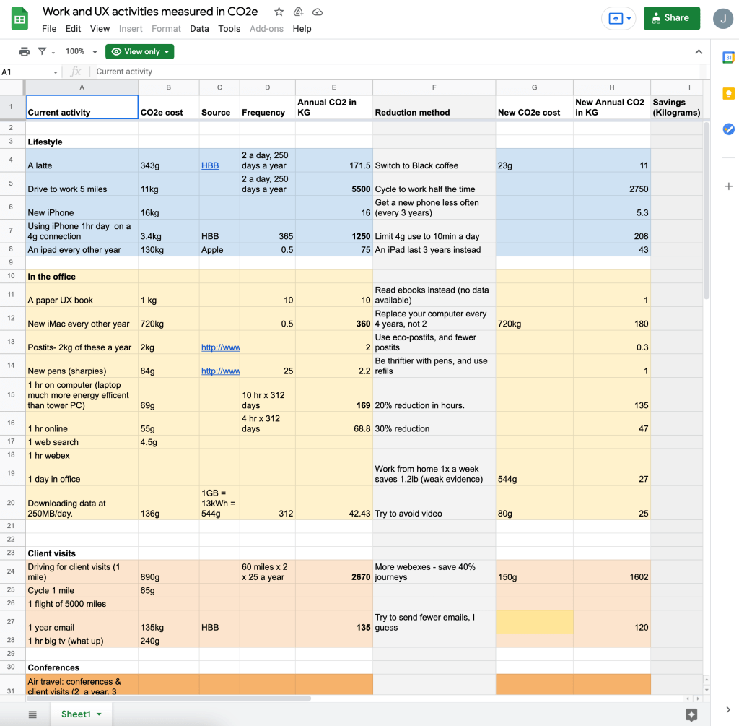Open the Data menu
The width and height of the screenshot is (739, 726).
coord(199,29)
